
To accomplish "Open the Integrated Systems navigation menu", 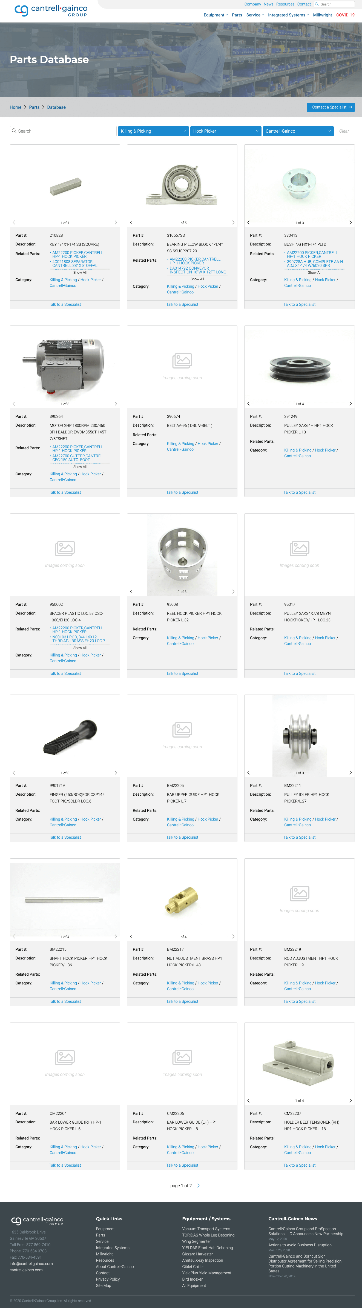I will coord(288,15).
